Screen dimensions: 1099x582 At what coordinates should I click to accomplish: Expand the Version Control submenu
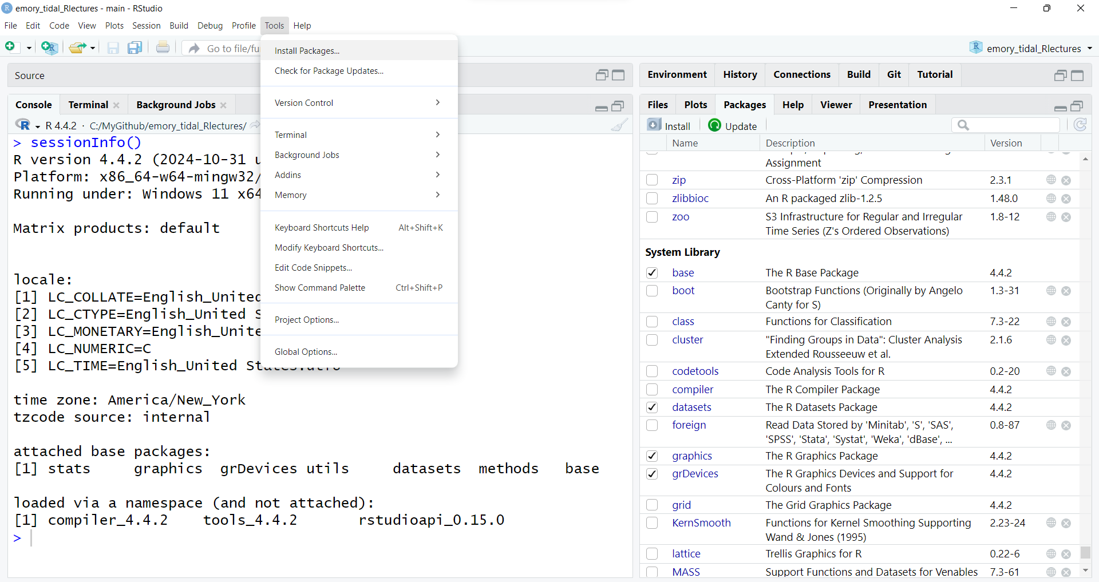point(358,103)
